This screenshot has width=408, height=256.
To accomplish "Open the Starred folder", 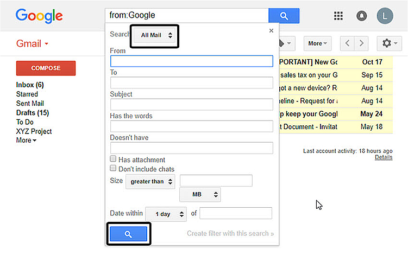I will 27,94.
